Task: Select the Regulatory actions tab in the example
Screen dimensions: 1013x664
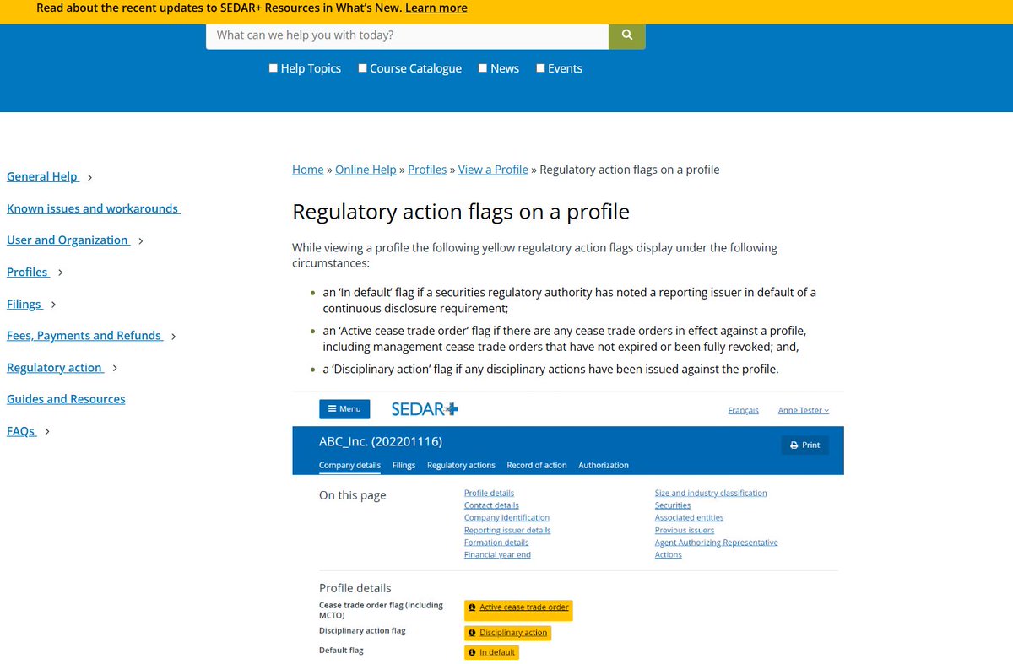Action: (461, 465)
